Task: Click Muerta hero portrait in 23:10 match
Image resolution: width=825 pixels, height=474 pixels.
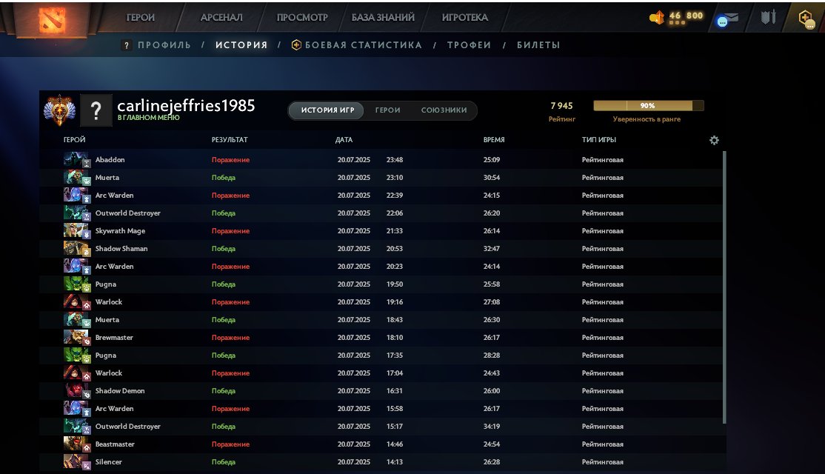Action: click(76, 177)
